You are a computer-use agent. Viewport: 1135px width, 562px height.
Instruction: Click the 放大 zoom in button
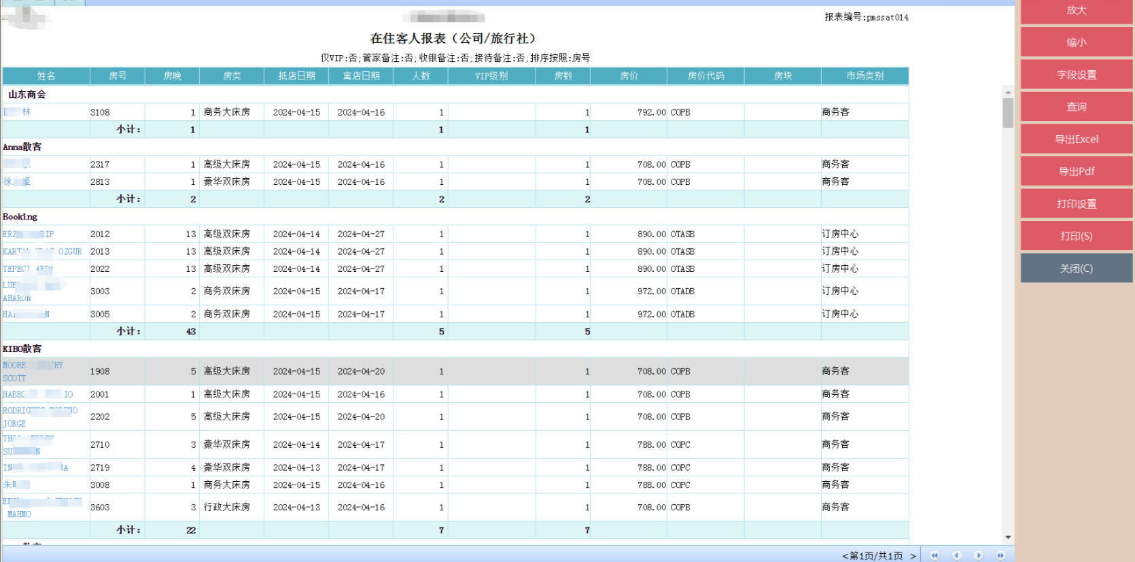(1076, 11)
